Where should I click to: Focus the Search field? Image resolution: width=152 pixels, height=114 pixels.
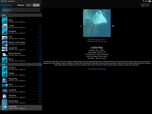(x=21, y=10)
